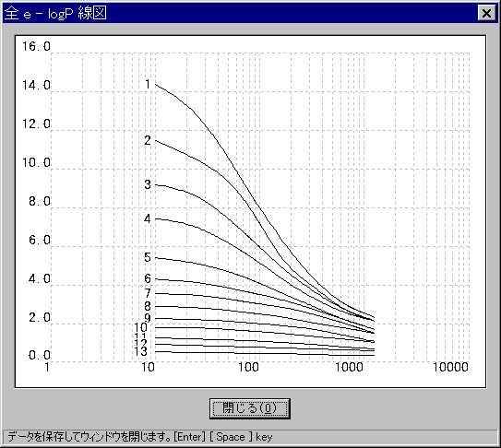Image resolution: width=501 pixels, height=448 pixels.
Task: Click the status bar message about saving data
Action: (140, 437)
